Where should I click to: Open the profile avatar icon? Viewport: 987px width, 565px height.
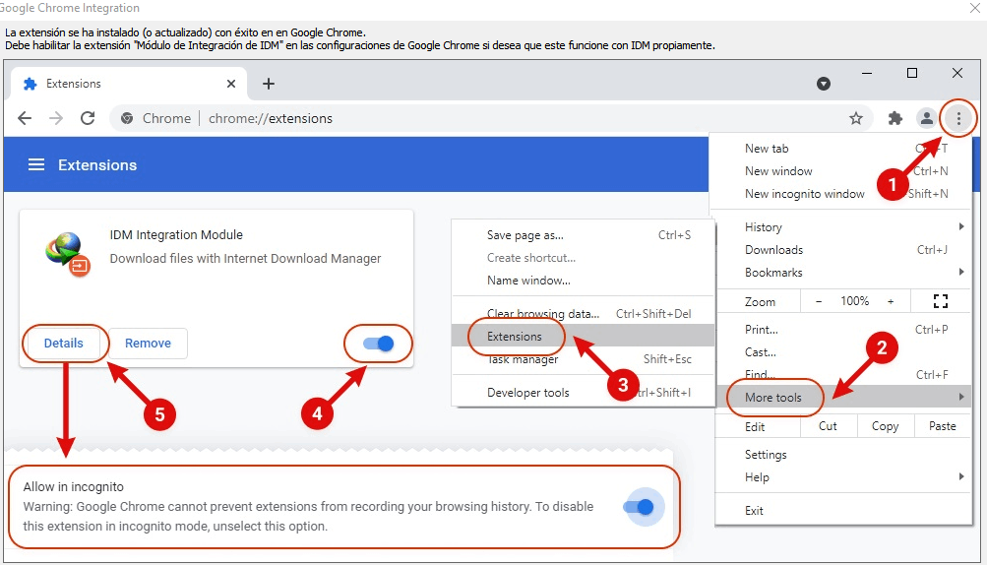tap(926, 118)
